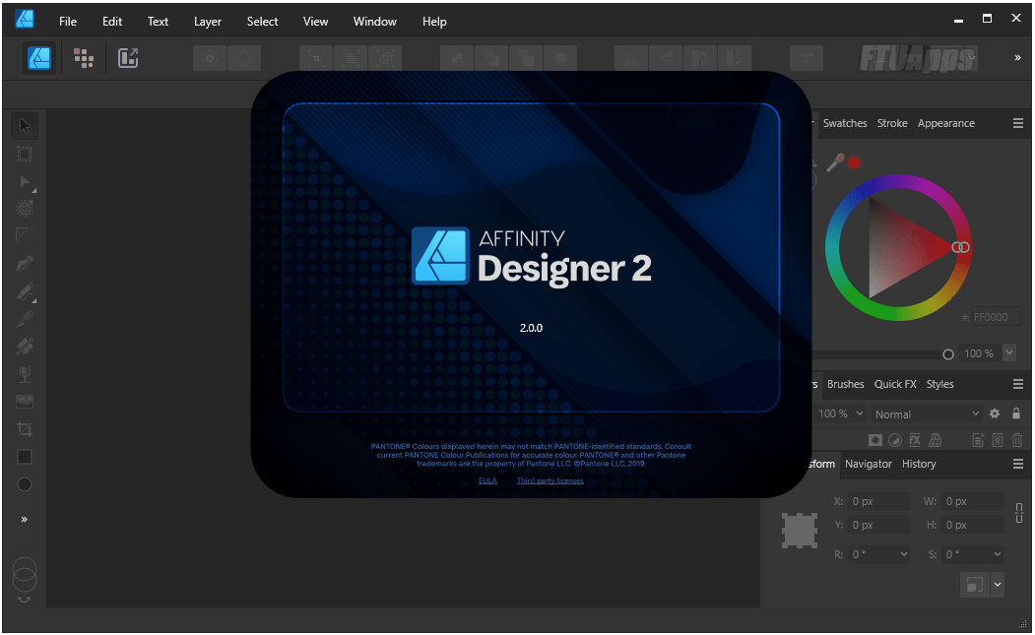Screen dimensions: 1035x635
Task: Switch to the Quick FX tab
Action: point(895,384)
